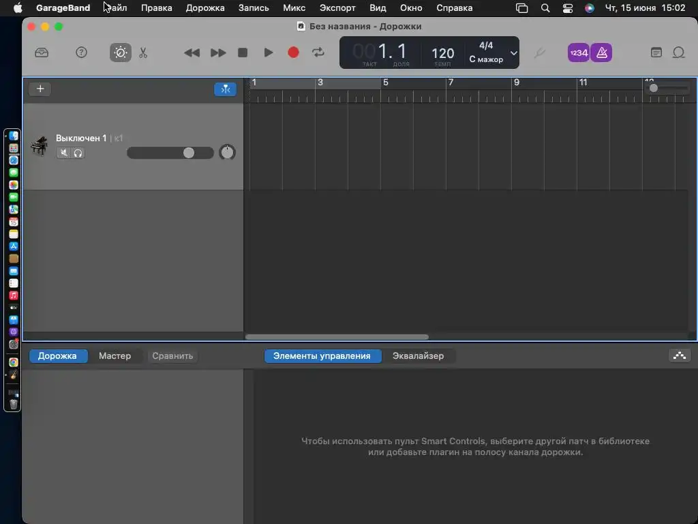The image size is (698, 524).
Task: Click the Stage Manager windows icon
Action: pos(521,8)
